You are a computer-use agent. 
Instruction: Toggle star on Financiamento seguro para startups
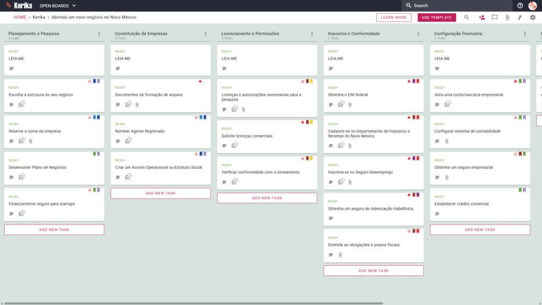[90, 190]
